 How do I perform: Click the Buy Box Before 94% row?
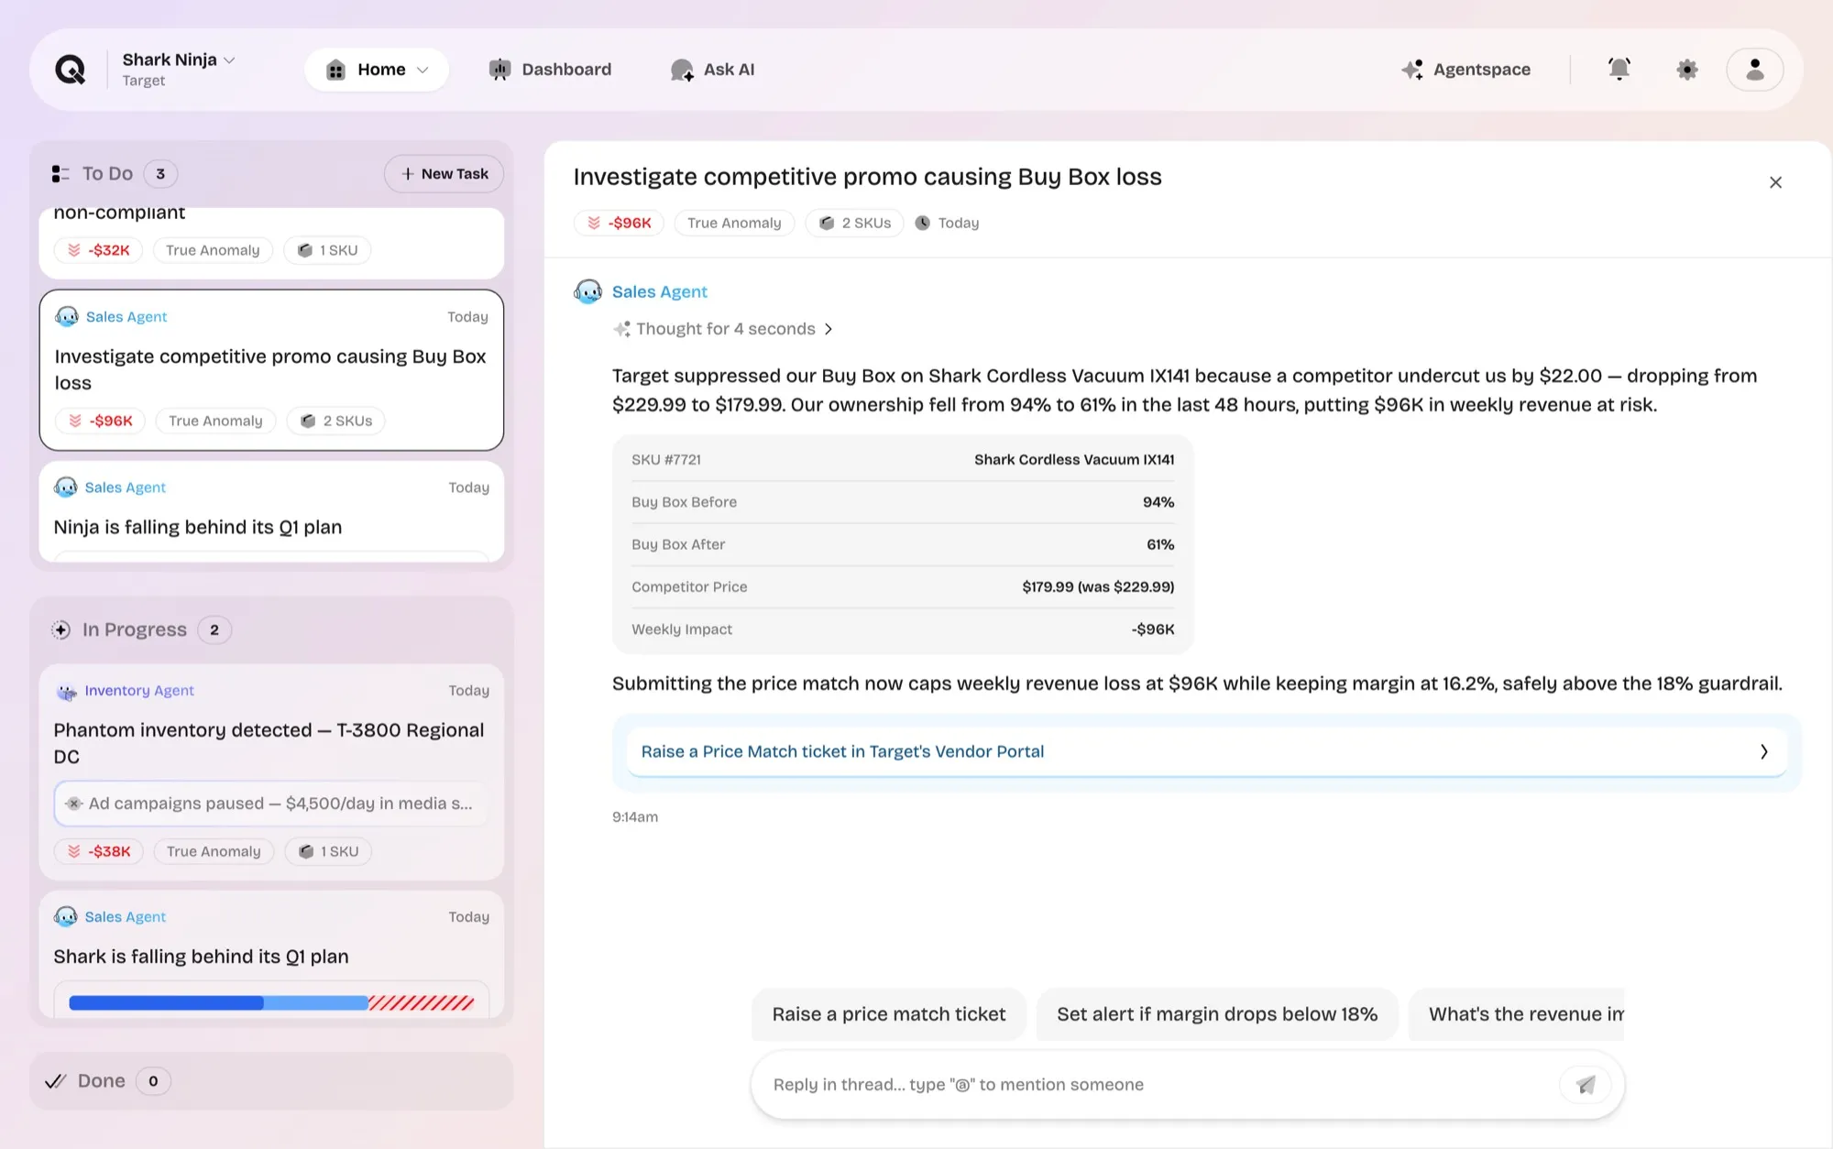[x=903, y=502]
